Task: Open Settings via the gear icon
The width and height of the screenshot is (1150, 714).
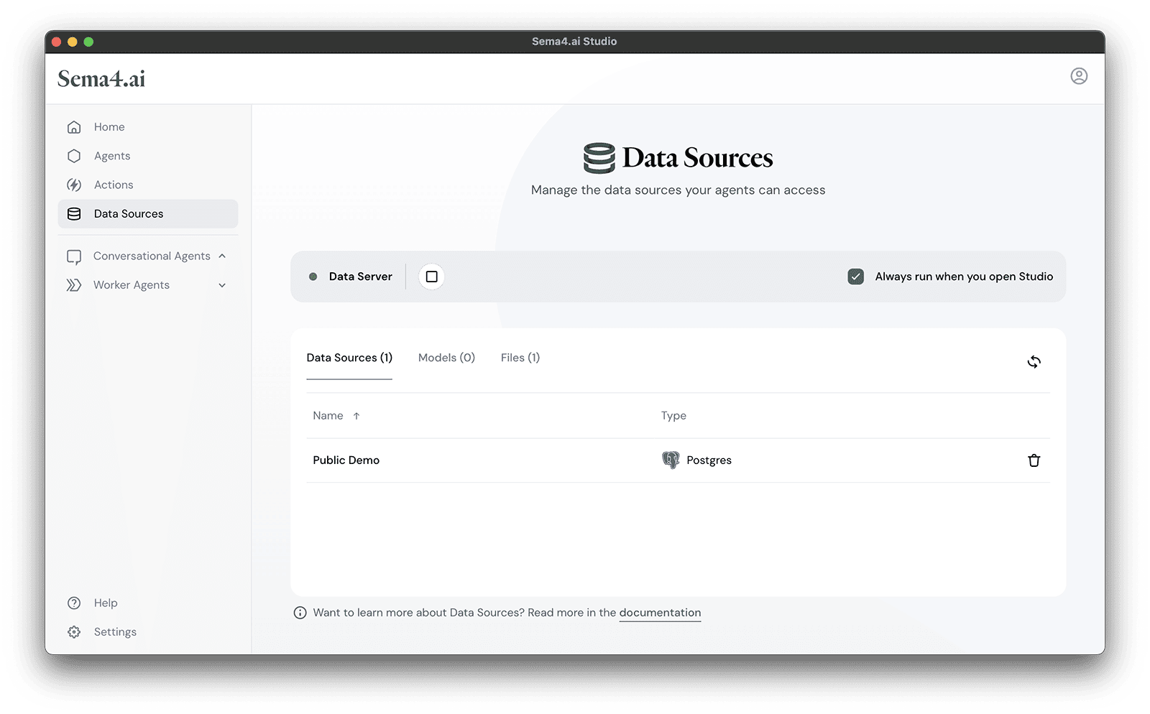Action: coord(74,631)
